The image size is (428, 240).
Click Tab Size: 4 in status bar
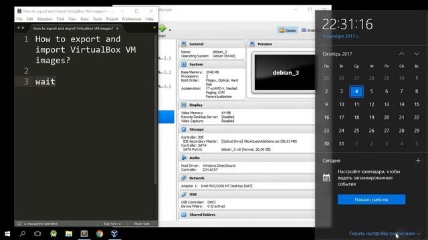click(x=112, y=224)
